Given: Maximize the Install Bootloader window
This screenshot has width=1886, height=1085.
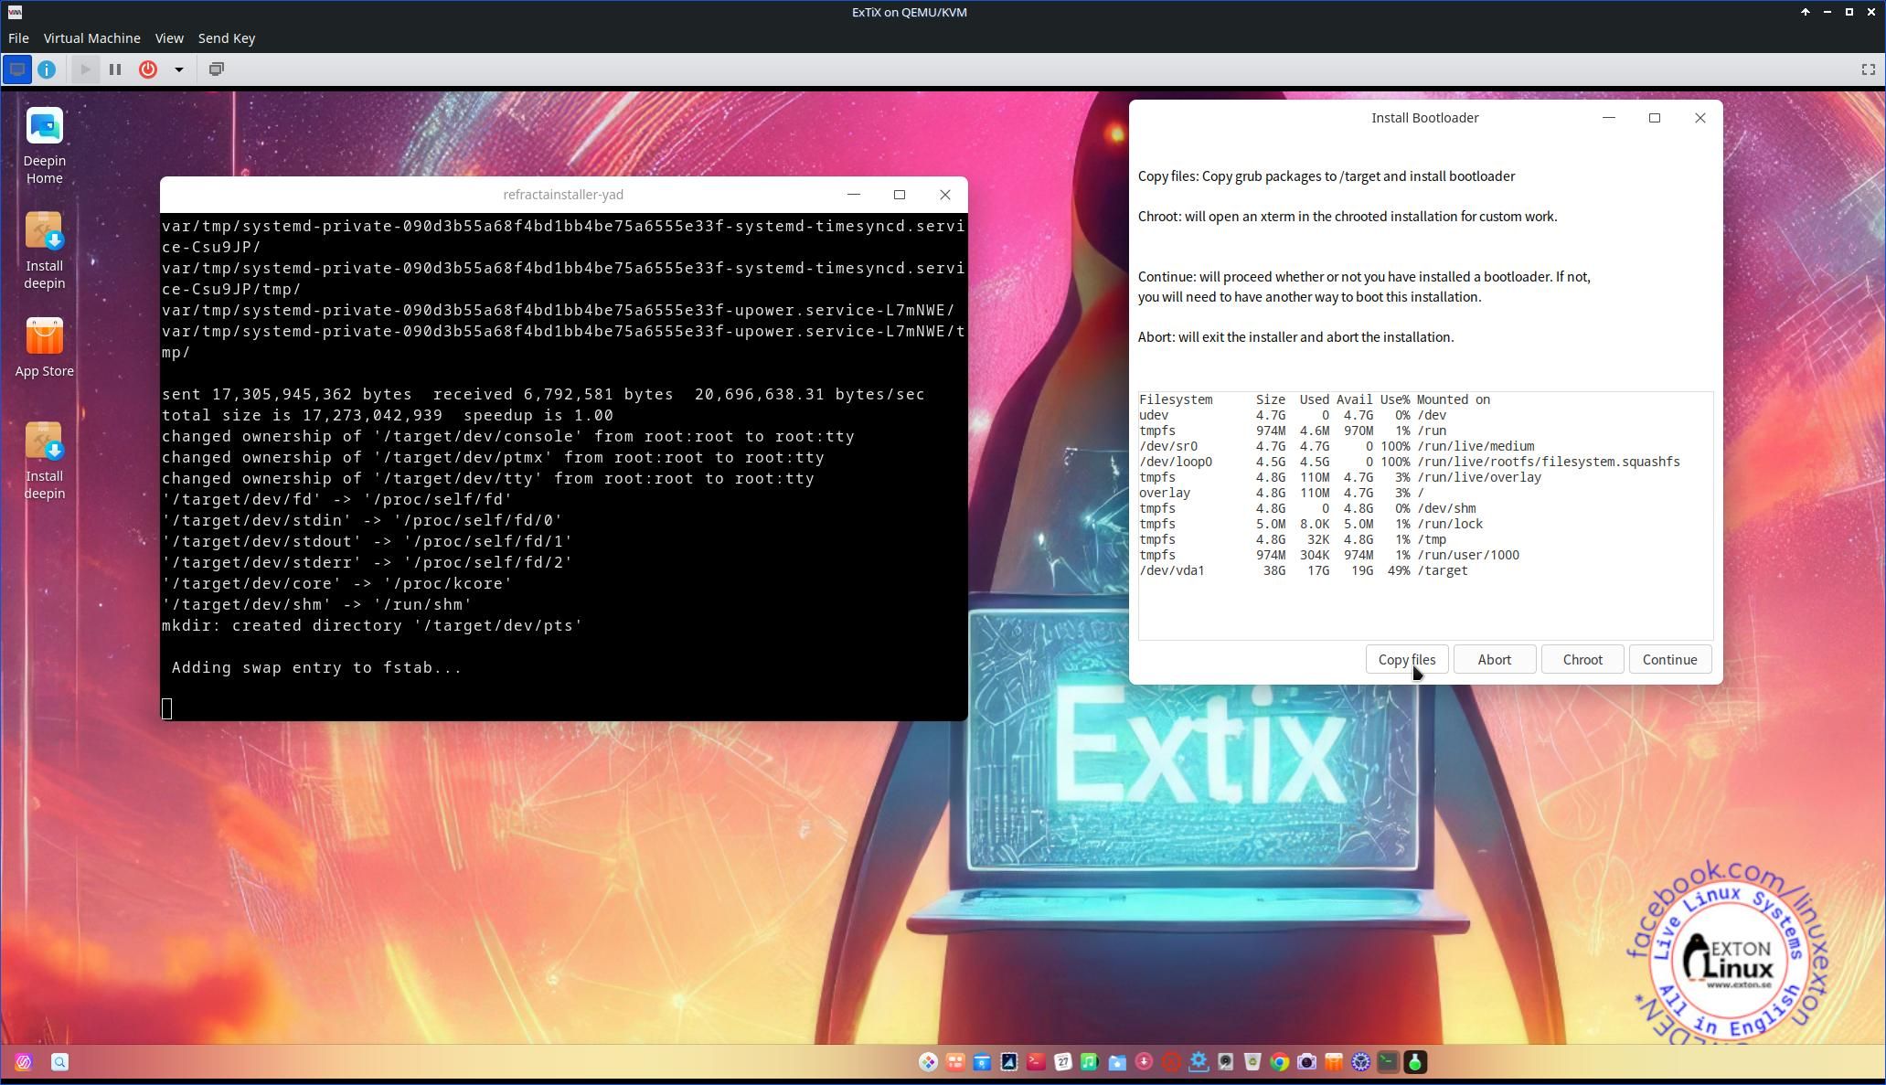Looking at the screenshot, I should point(1654,118).
